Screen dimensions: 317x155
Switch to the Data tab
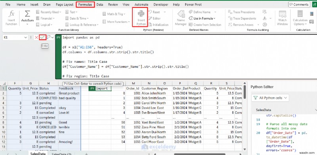pos(100,4)
